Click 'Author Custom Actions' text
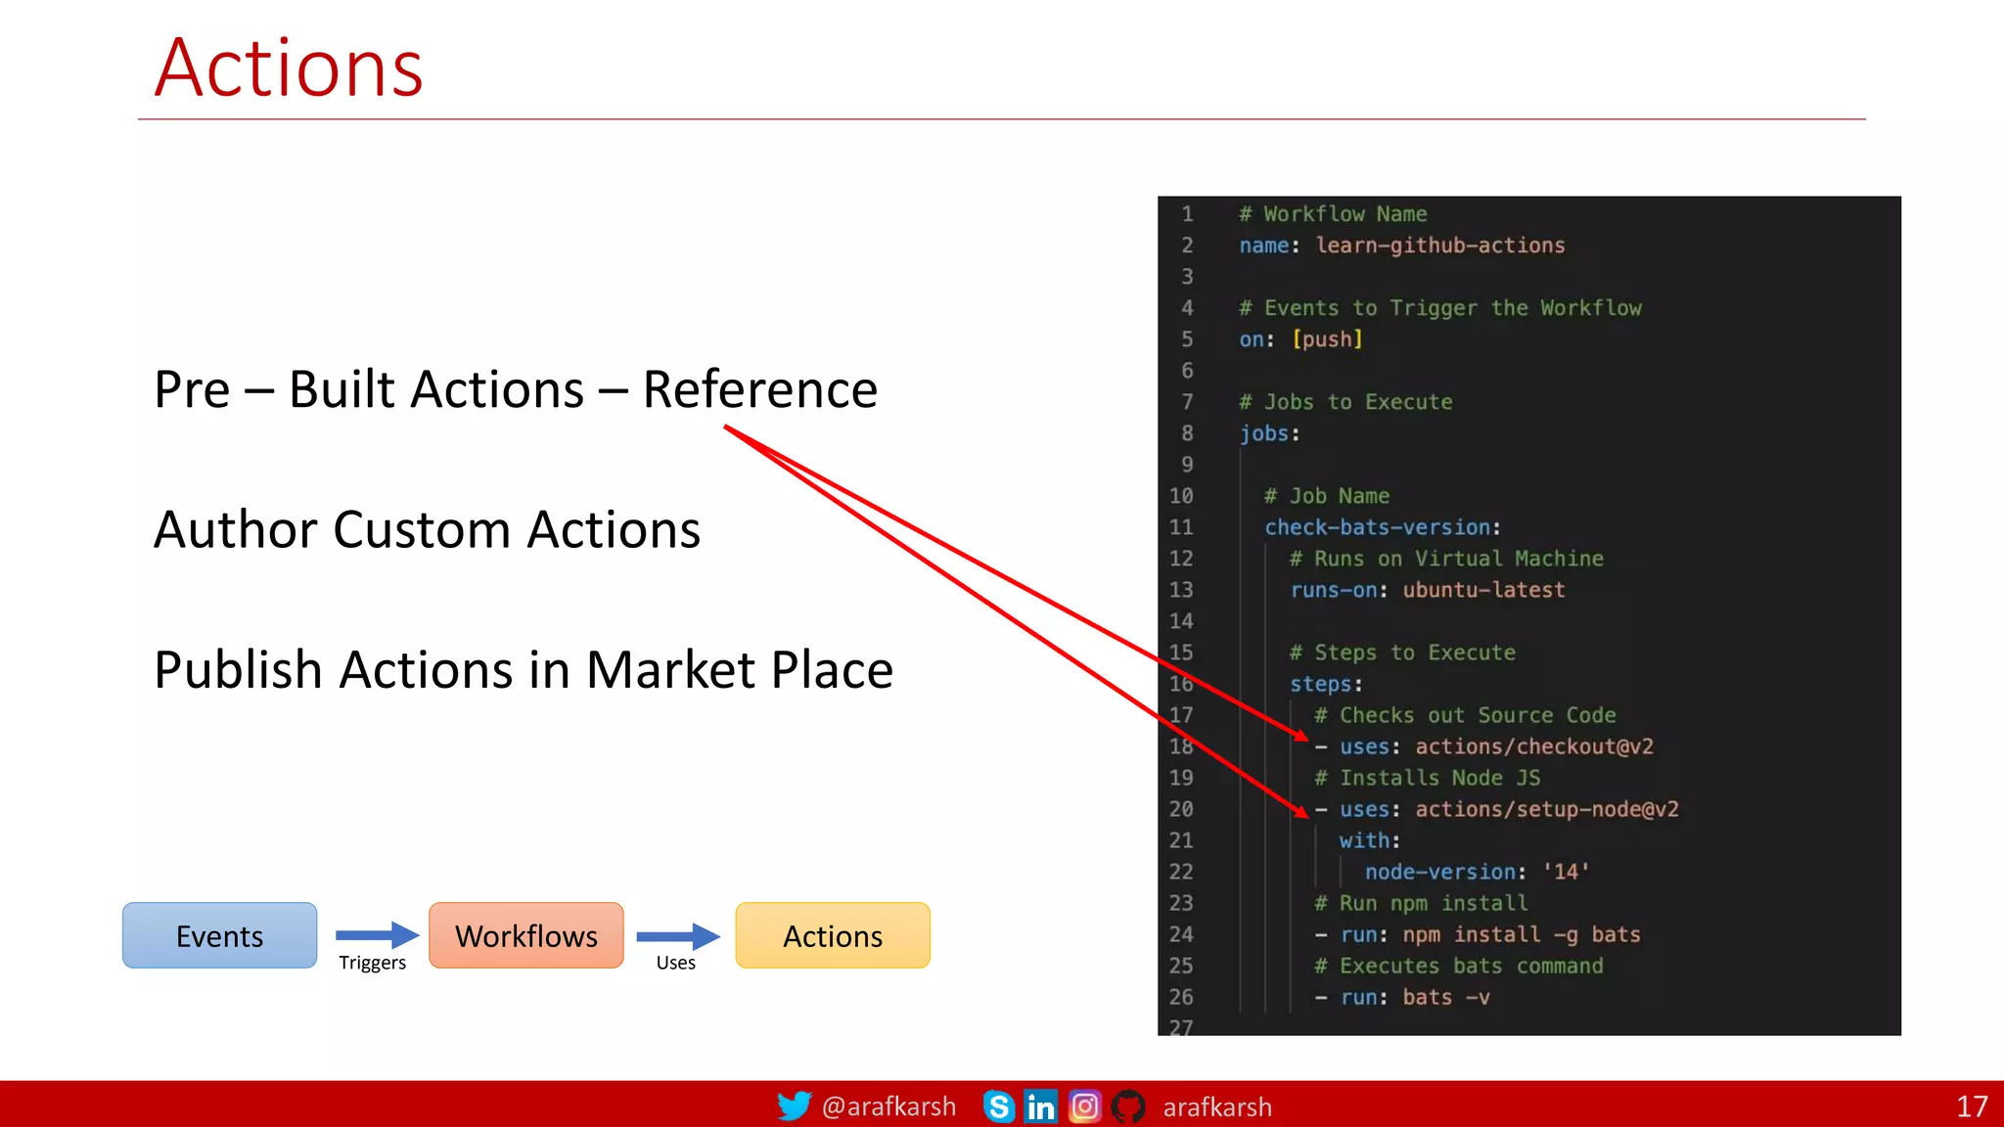The width and height of the screenshot is (2004, 1127). point(427,529)
